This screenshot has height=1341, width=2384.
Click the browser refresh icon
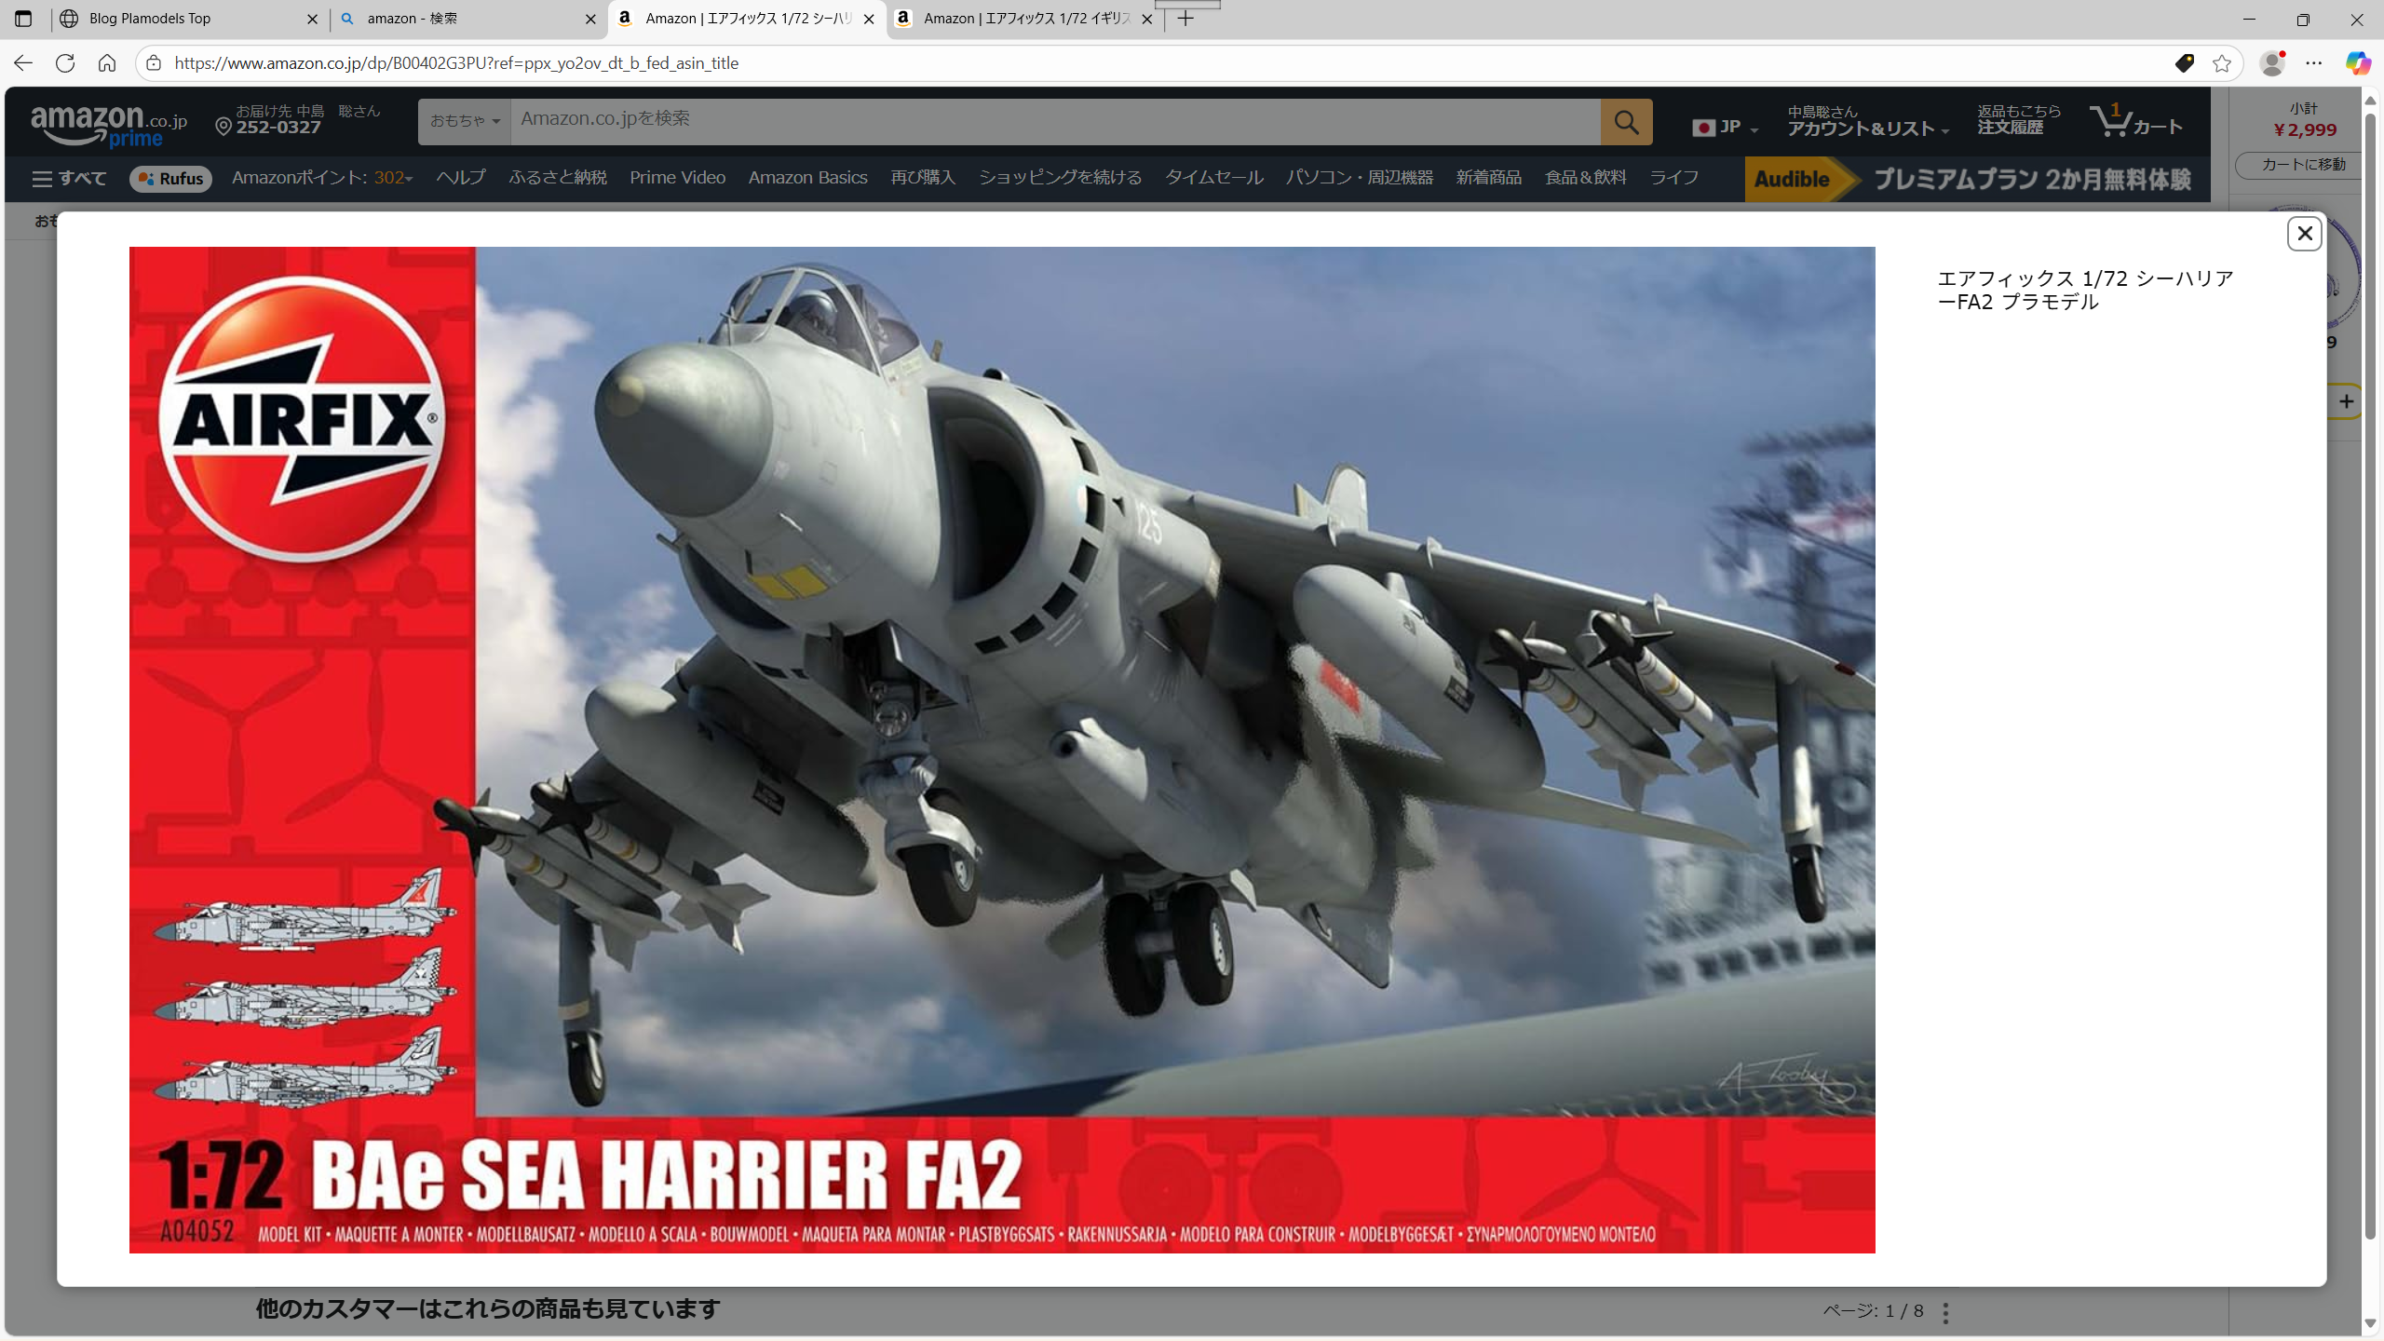[65, 63]
